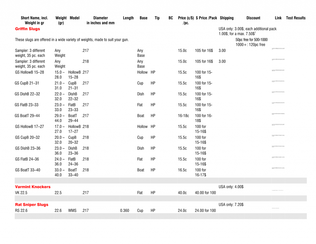Open the link in the first Sampler .217 row
The height and width of the screenshot is (244, 316).
278,48
